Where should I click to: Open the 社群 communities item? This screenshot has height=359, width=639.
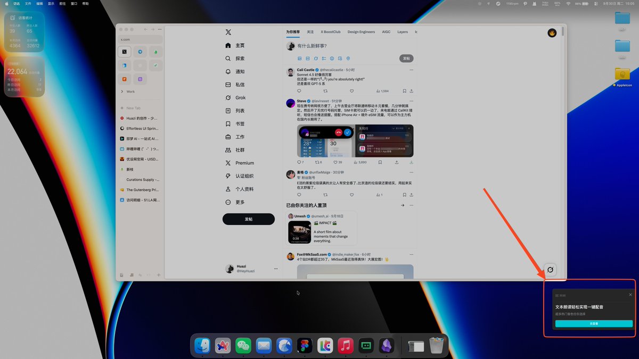[x=235, y=150]
